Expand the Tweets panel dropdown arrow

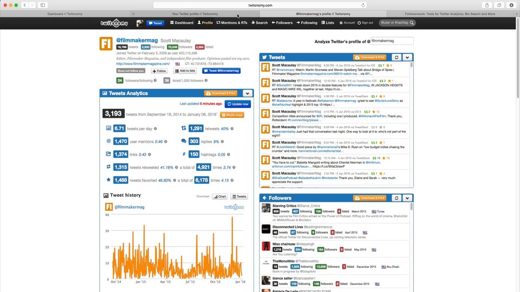407,57
